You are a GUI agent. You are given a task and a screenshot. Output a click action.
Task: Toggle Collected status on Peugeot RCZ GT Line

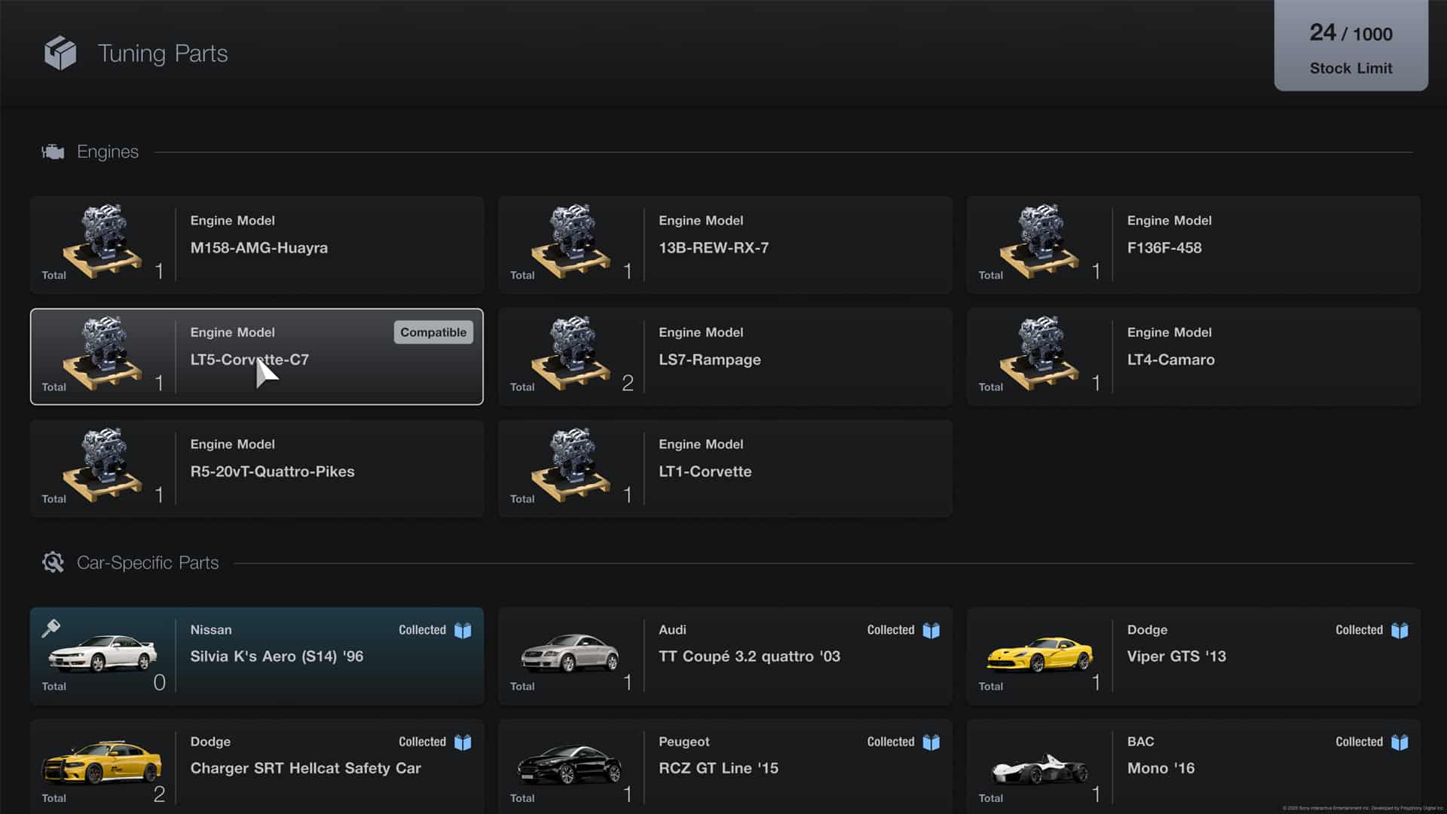(932, 742)
